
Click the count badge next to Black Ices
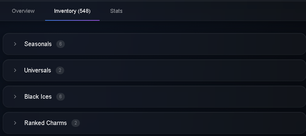pos(61,97)
